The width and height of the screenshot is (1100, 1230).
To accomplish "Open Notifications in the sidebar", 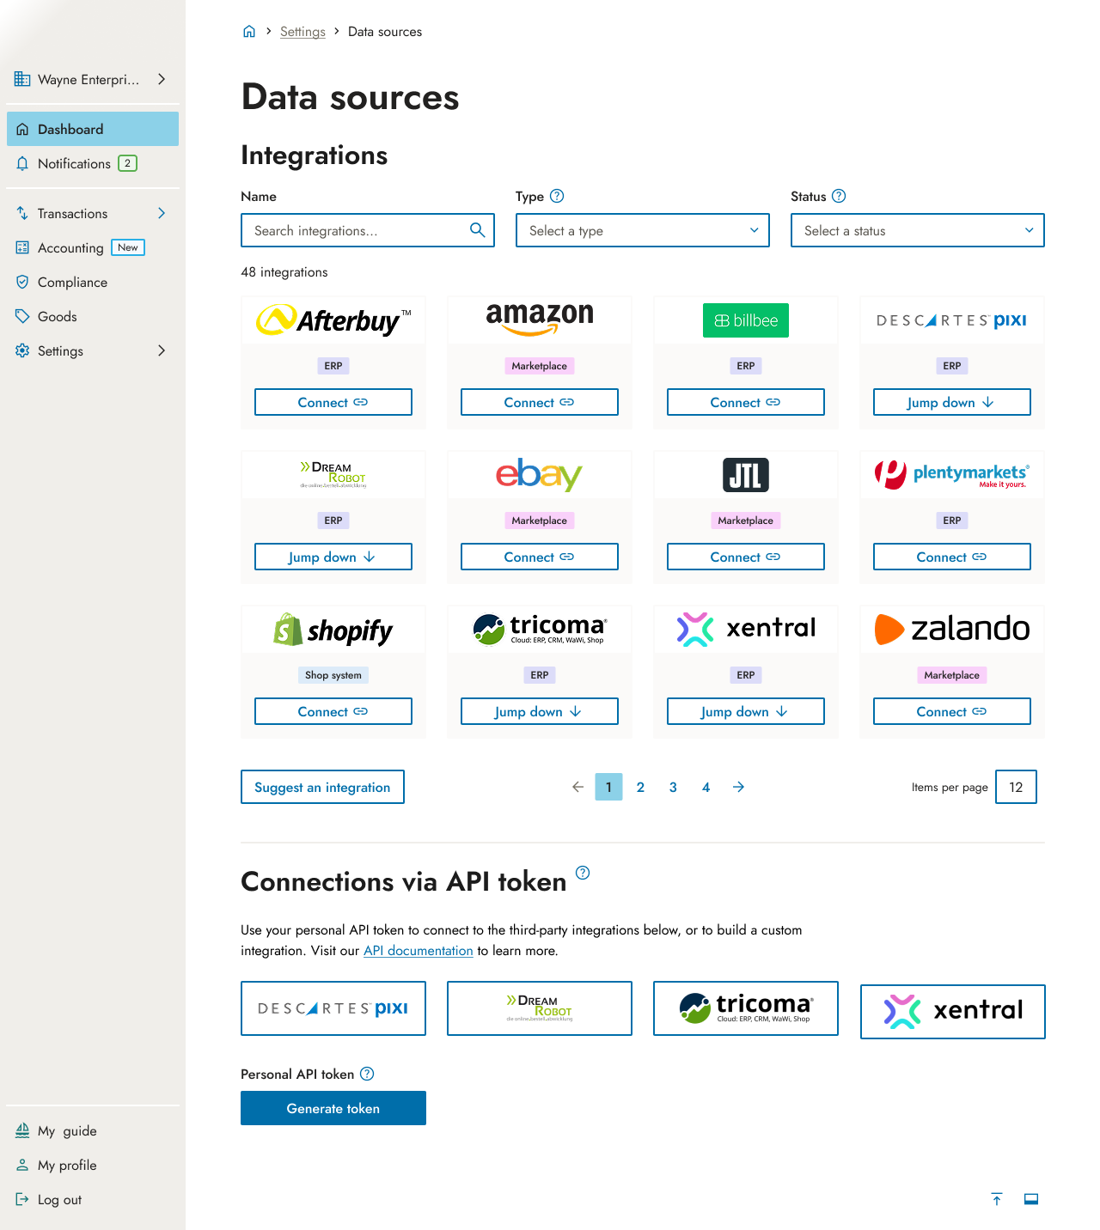I will [93, 163].
